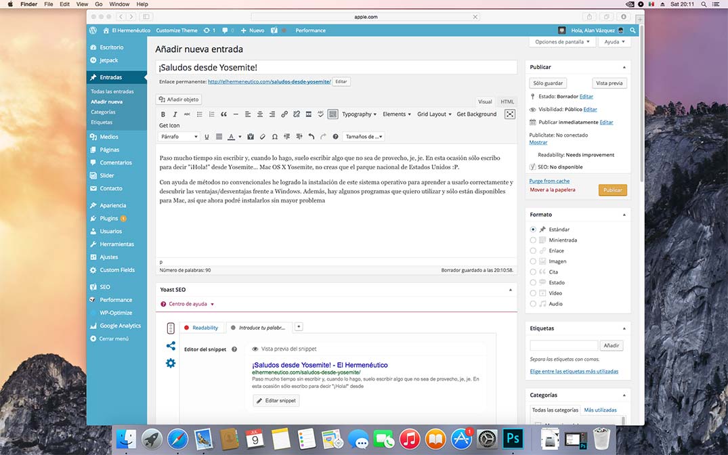Collapse the Publicar panel
Image resolution: width=728 pixels, height=455 pixels.
624,67
